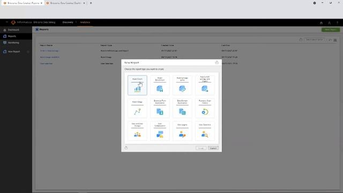Switch to the first browser tab
This screenshot has height=193, width=343.
coord(23,3)
